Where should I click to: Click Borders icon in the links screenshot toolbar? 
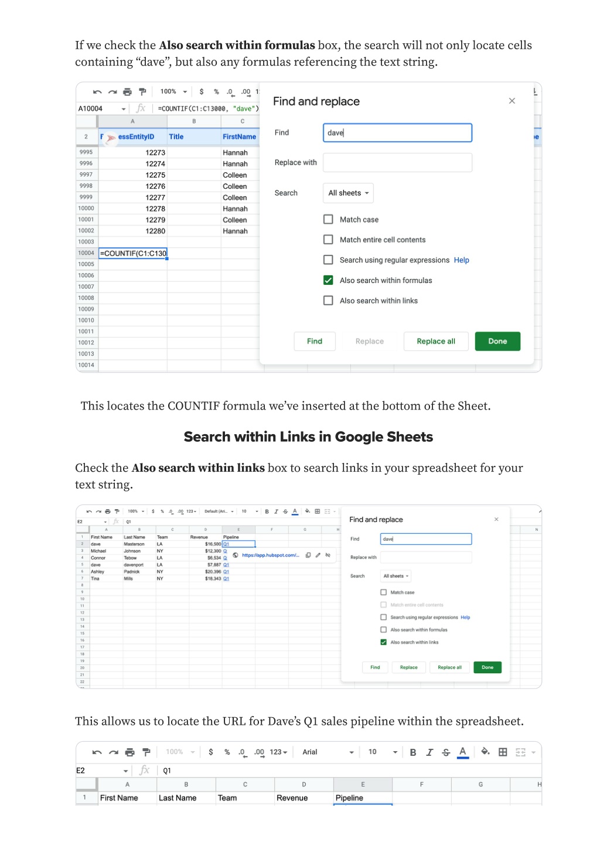(318, 512)
